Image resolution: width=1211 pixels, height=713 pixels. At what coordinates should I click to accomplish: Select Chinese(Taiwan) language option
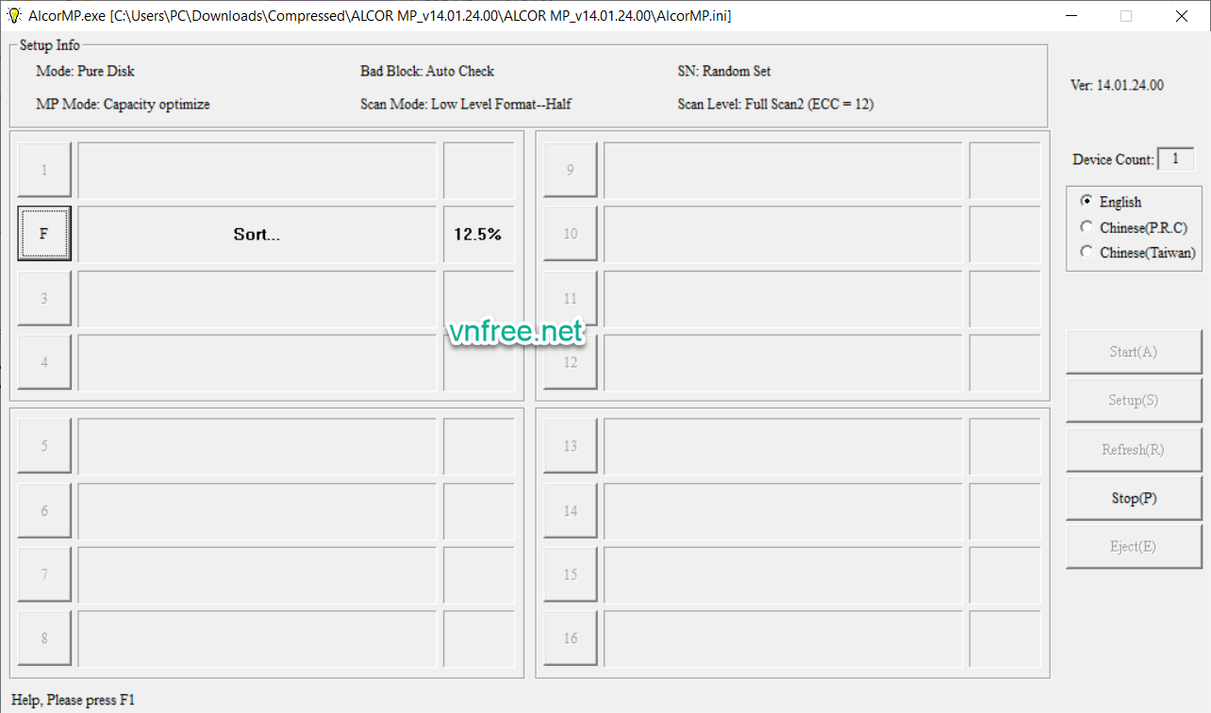1087,252
